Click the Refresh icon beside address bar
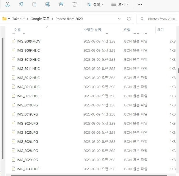 (129, 19)
